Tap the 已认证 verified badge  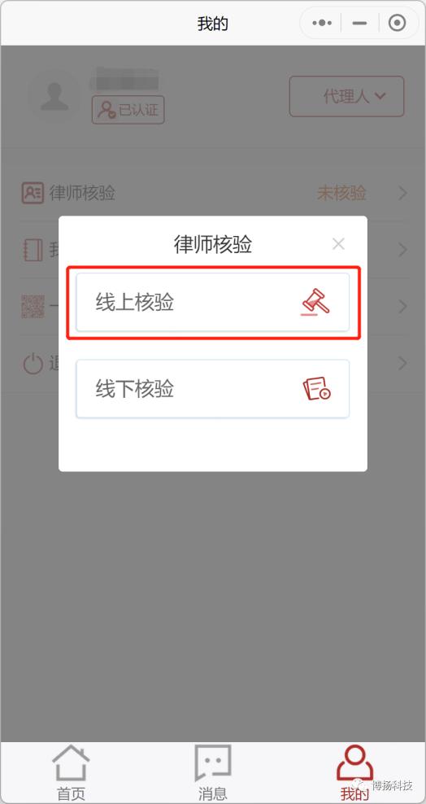point(128,110)
